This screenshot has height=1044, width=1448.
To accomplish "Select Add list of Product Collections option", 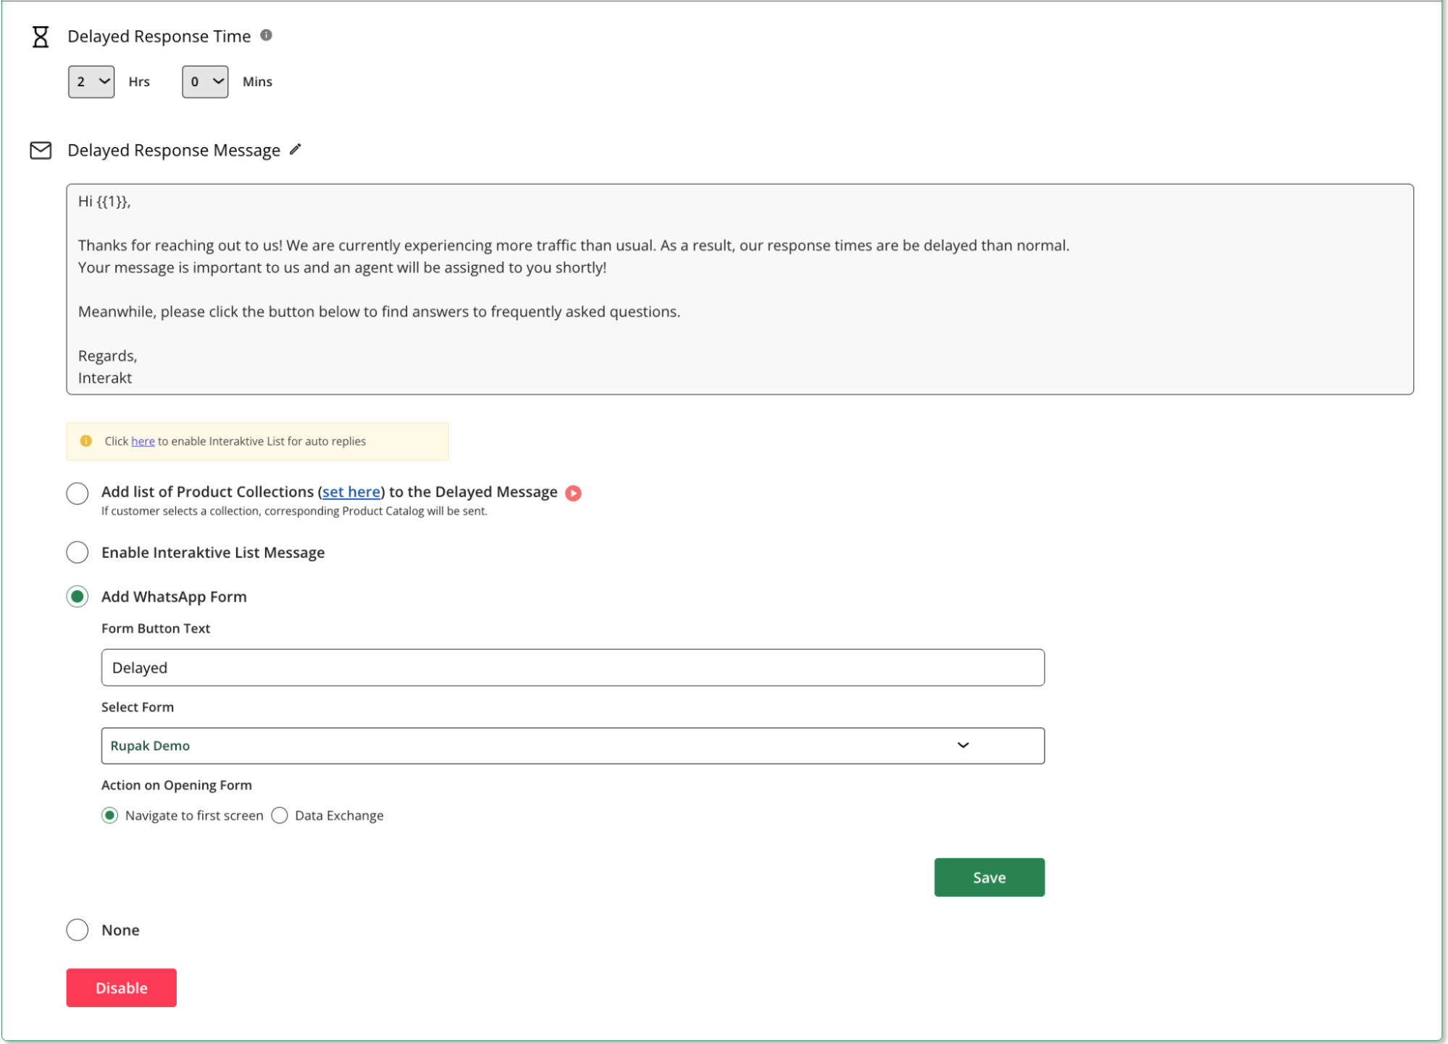I will point(77,493).
